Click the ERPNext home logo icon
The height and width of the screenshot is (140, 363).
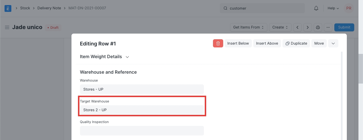coord(8,8)
